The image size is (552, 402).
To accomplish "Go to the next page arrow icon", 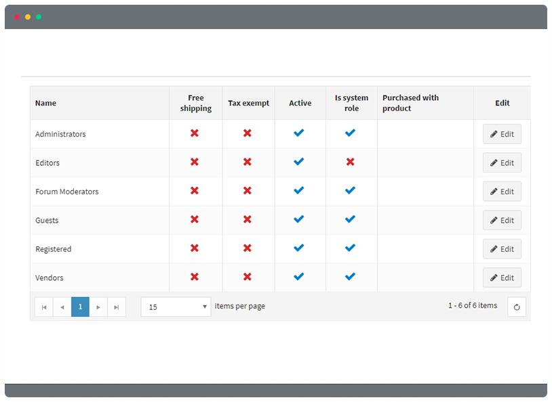I will tap(98, 307).
